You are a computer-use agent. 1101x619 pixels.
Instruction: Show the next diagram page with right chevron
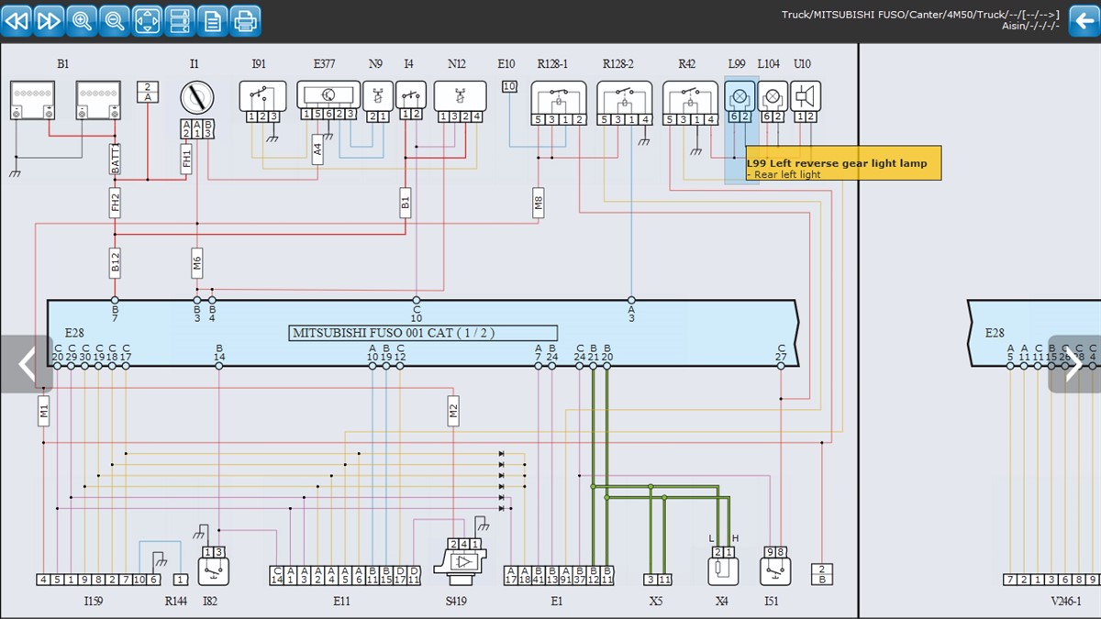(x=1074, y=363)
